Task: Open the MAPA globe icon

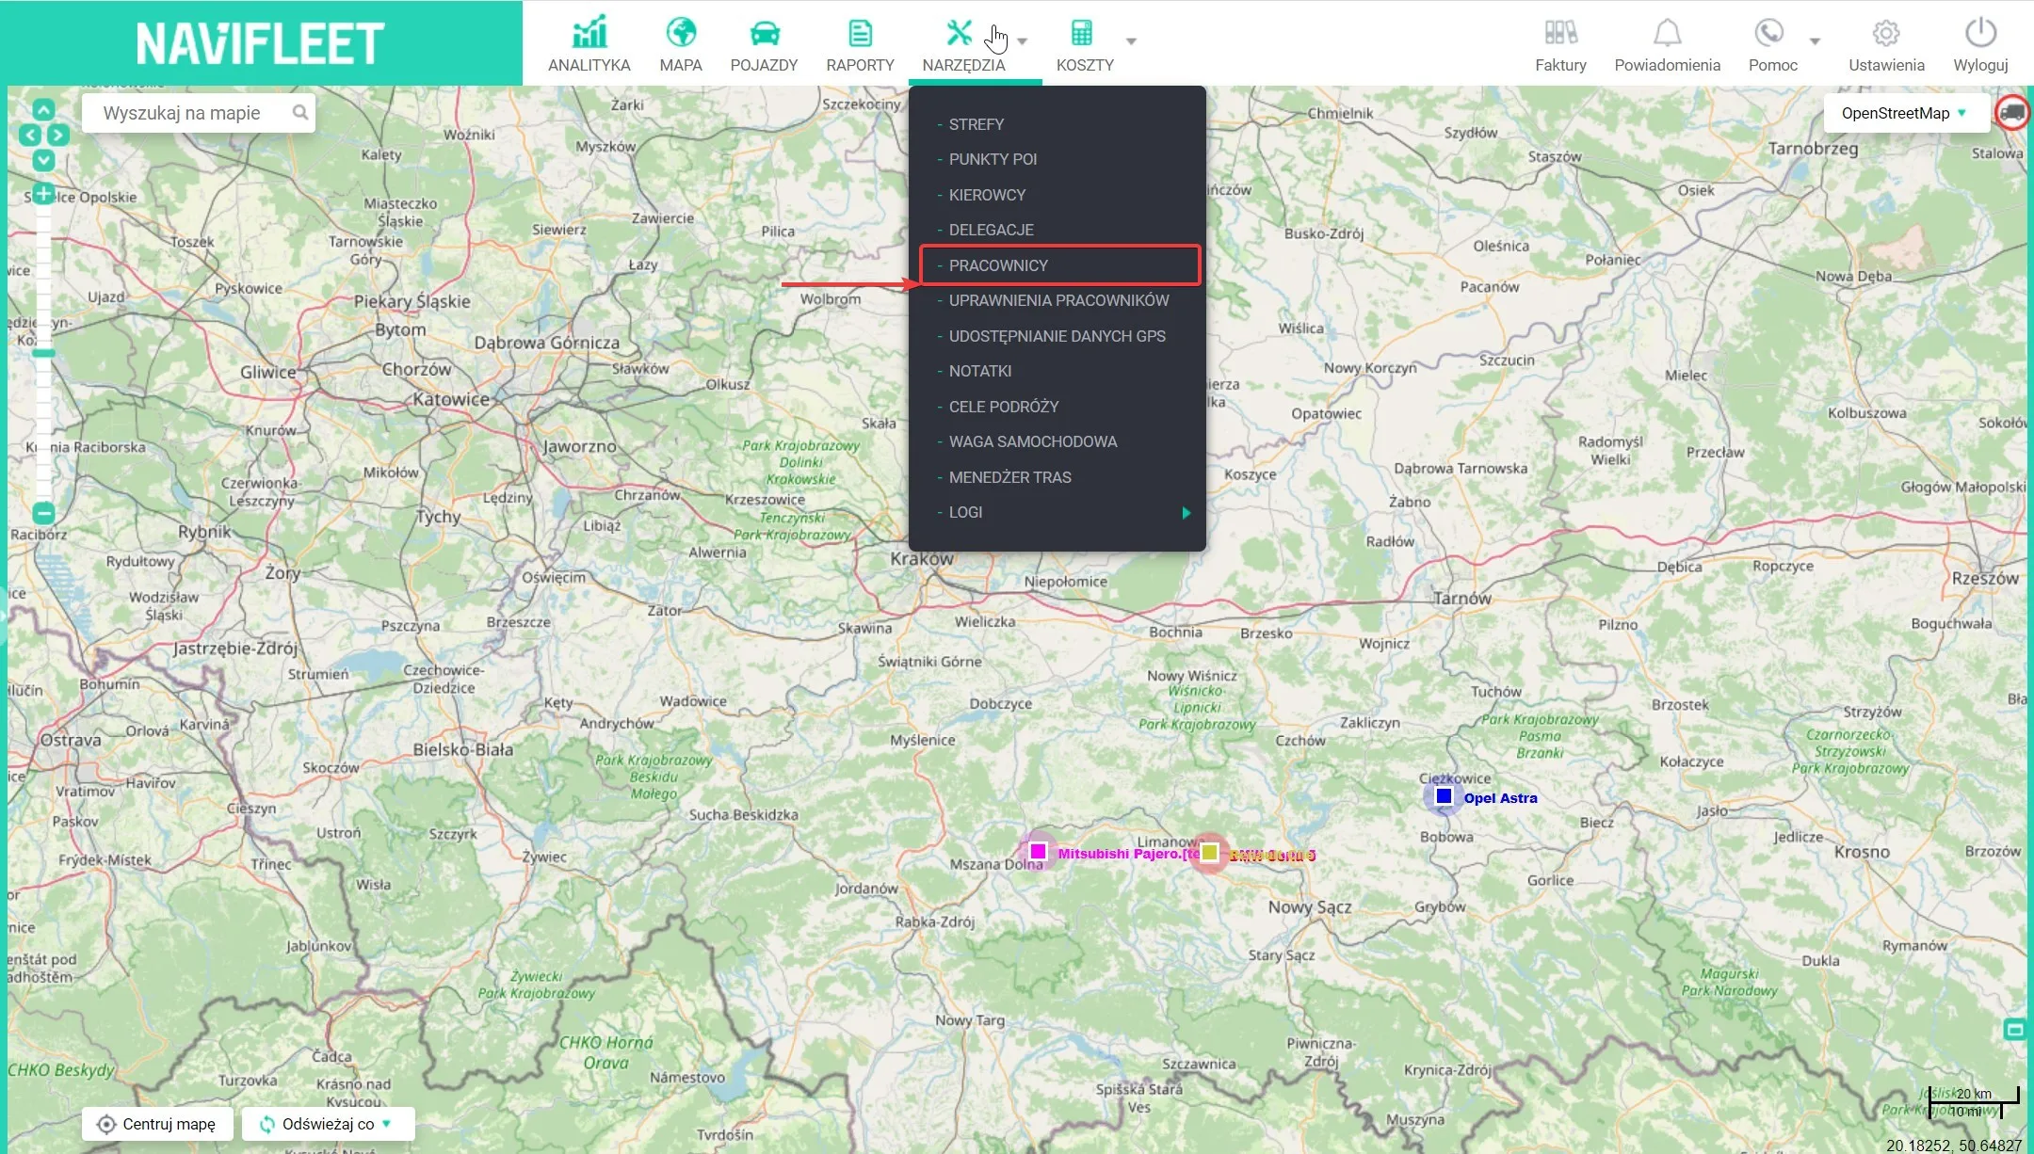Action: [681, 33]
